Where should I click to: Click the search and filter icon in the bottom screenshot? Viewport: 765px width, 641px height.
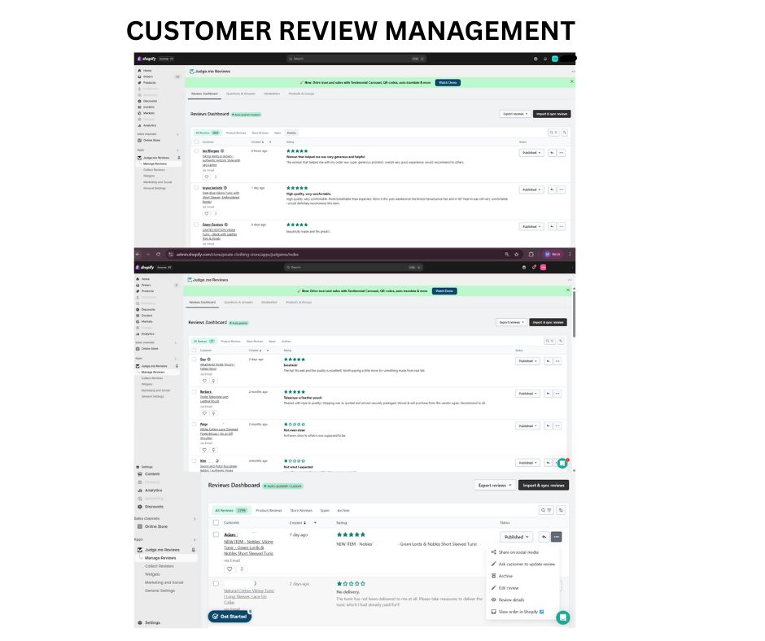[545, 510]
